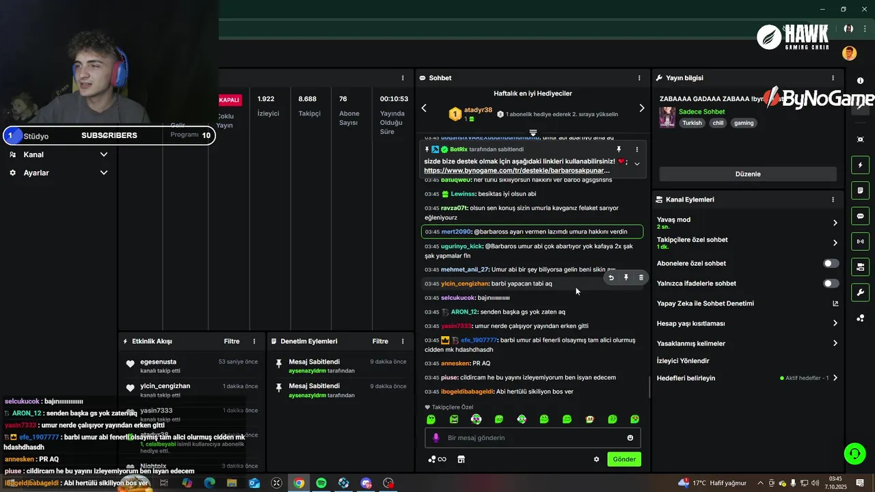Open the bynogame.com support link
This screenshot has height=492, width=875.
click(517, 170)
